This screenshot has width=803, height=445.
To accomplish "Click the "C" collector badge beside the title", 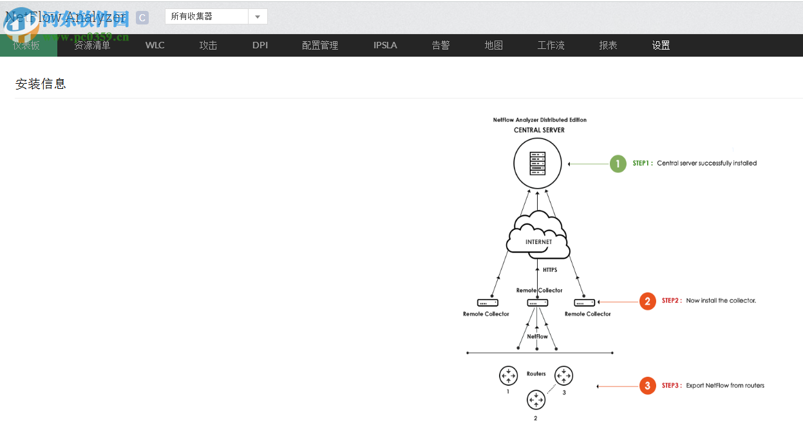I will [x=141, y=18].
